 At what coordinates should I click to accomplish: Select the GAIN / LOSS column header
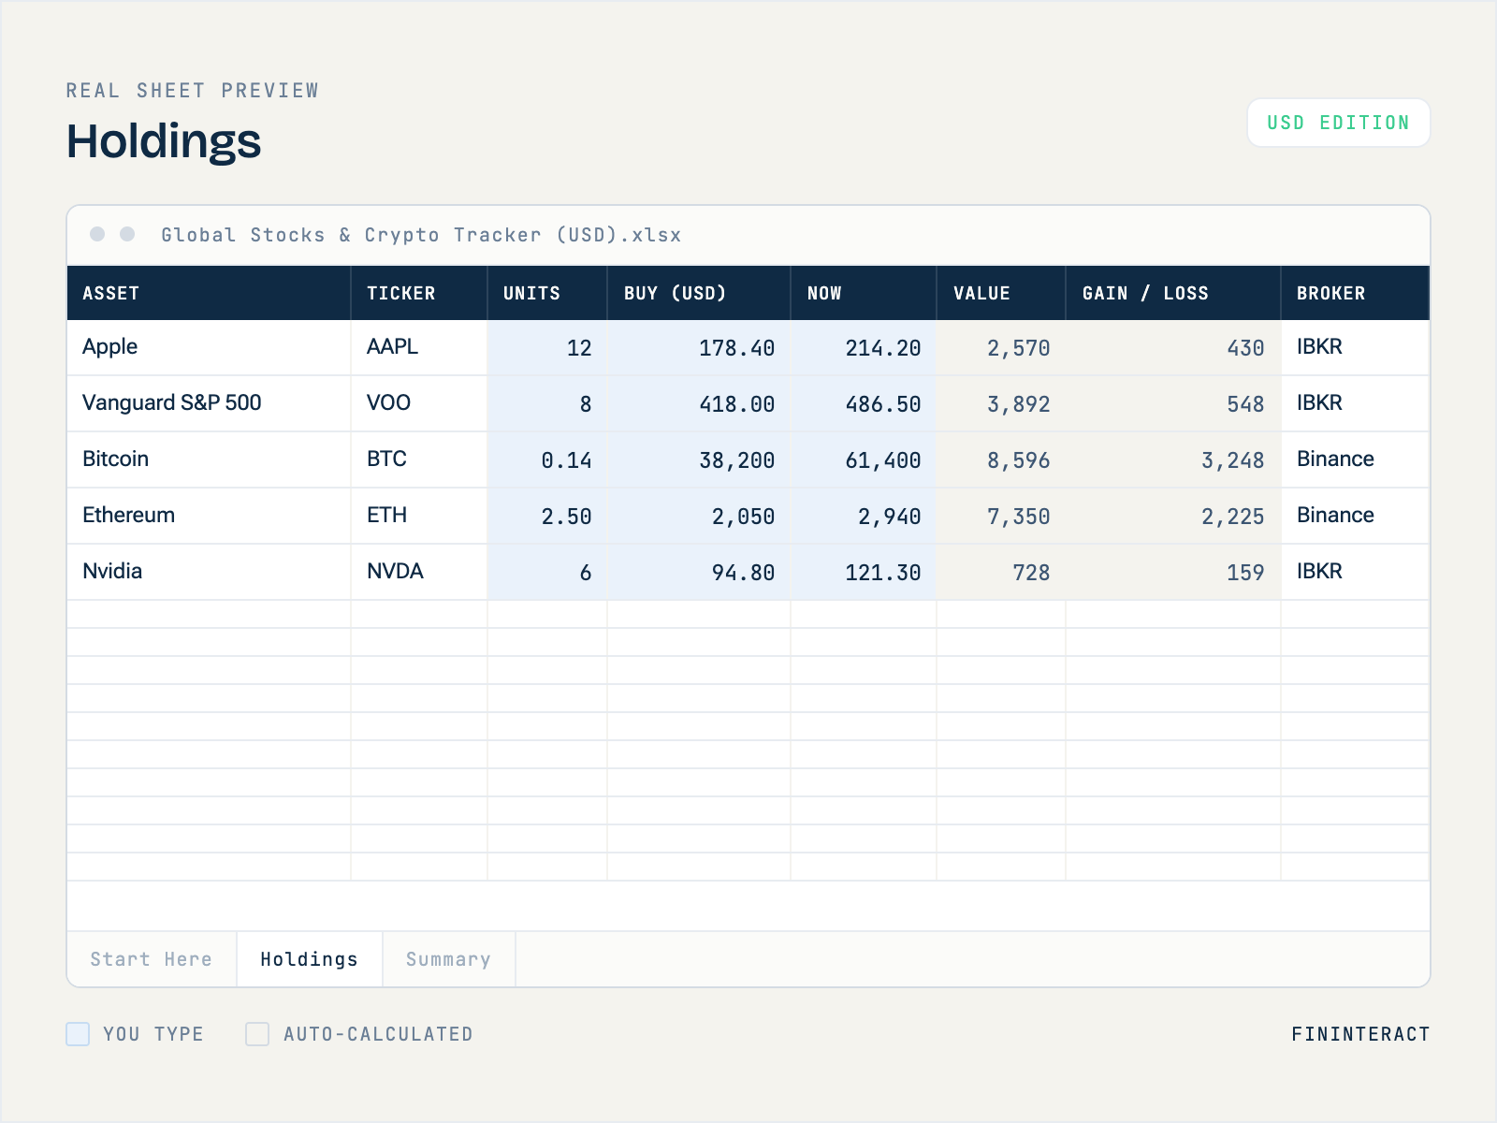[1173, 293]
